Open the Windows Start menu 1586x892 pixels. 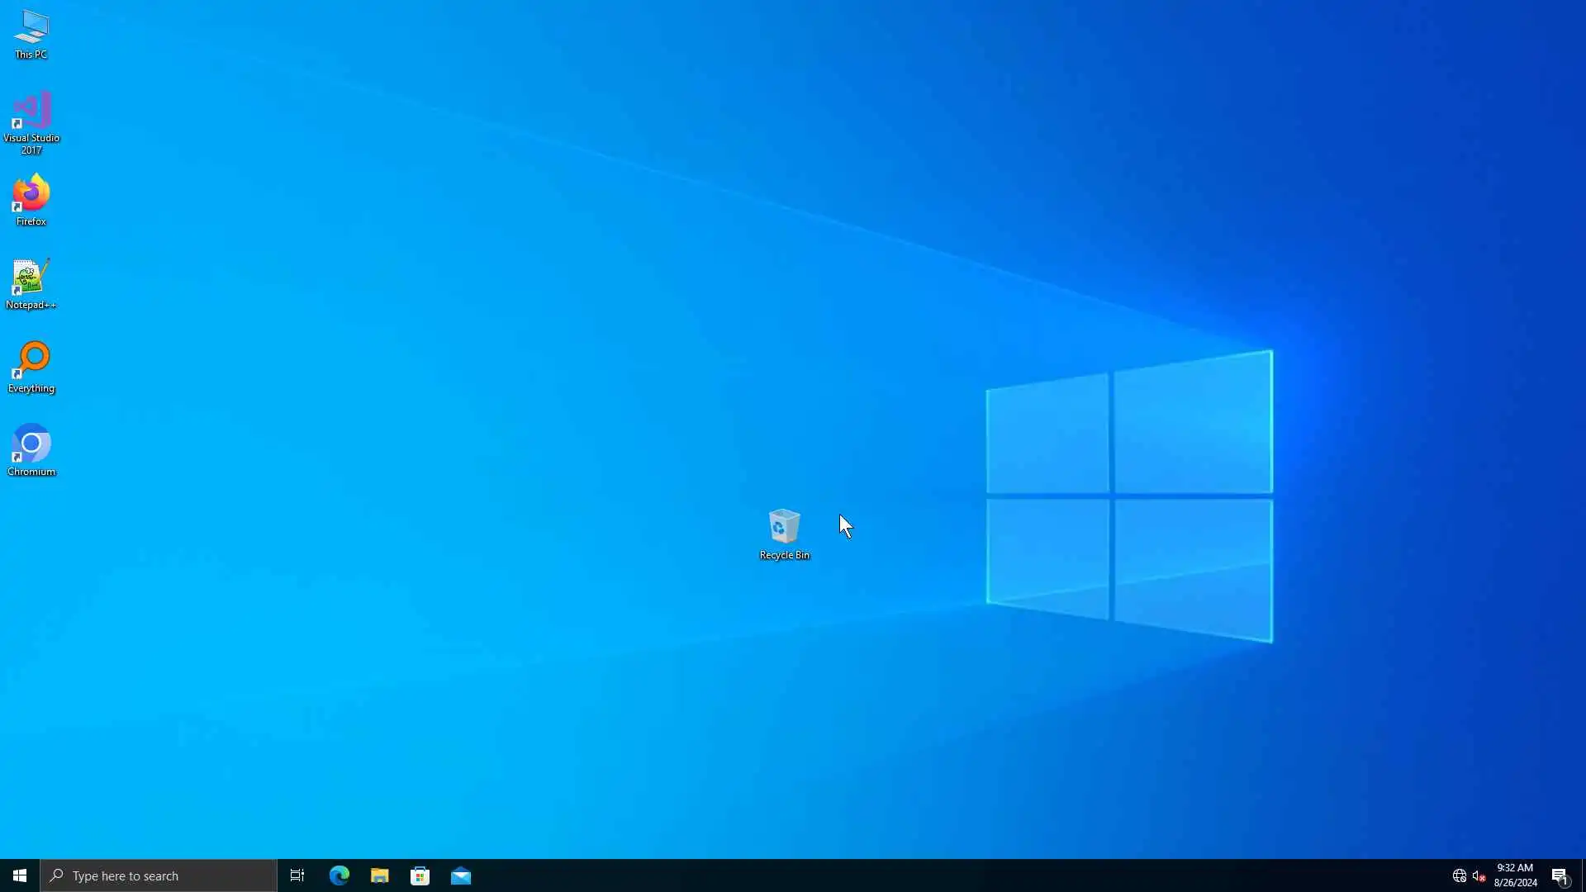[20, 875]
